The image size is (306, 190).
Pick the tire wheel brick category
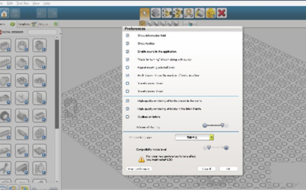tap(5, 115)
